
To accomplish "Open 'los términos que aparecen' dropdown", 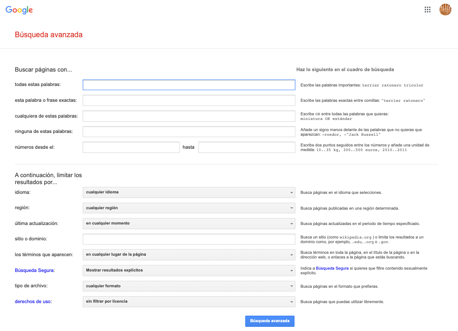I will tap(189, 255).
